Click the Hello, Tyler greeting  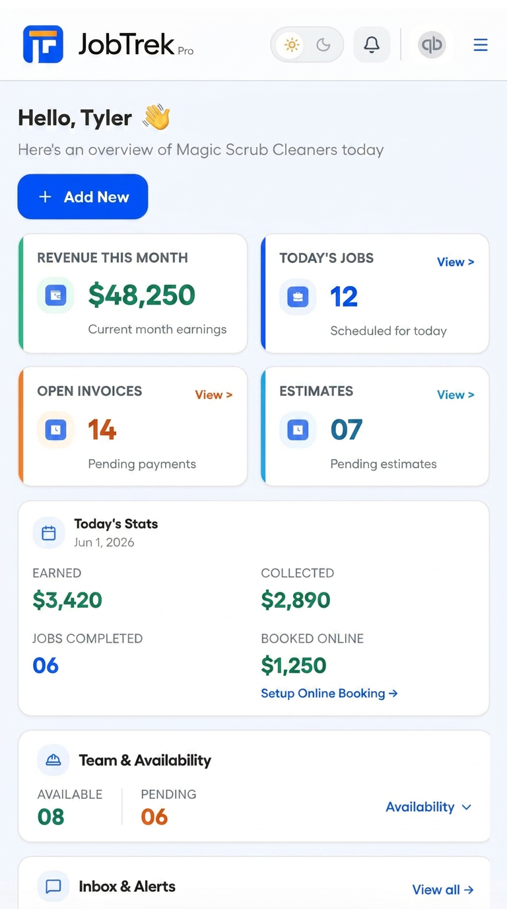(75, 118)
